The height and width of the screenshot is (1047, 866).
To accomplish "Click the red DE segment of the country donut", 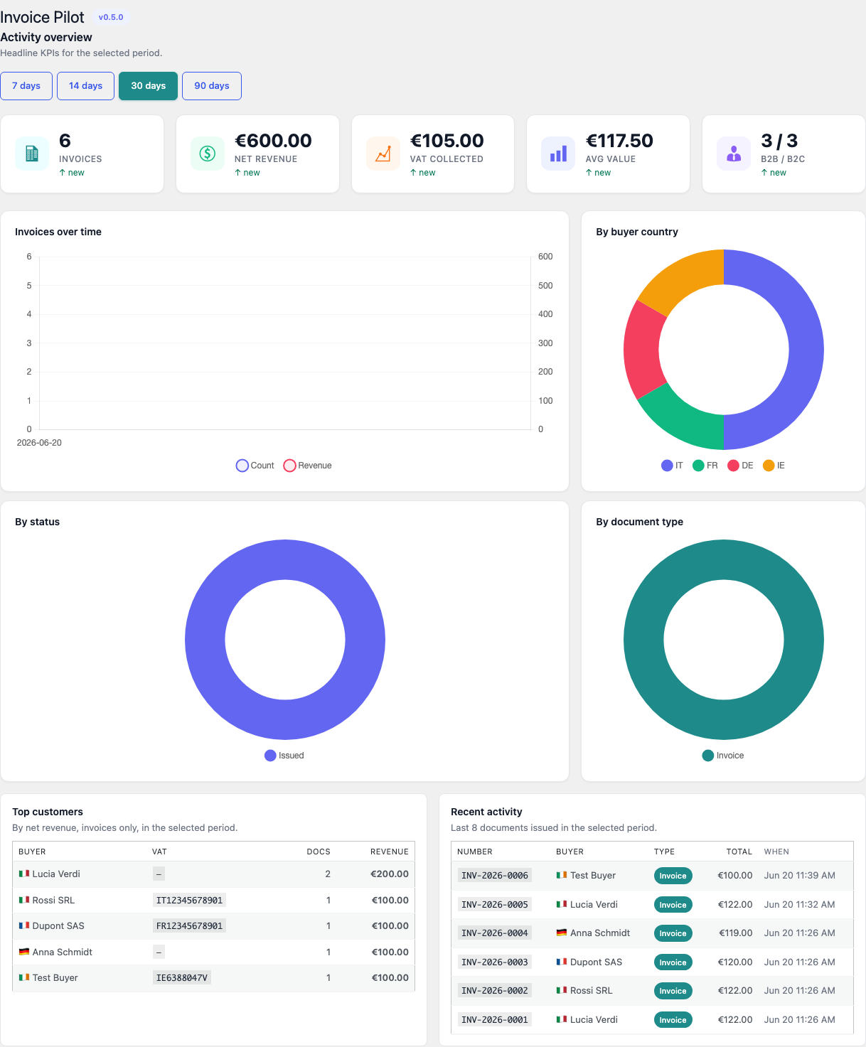I will [643, 350].
